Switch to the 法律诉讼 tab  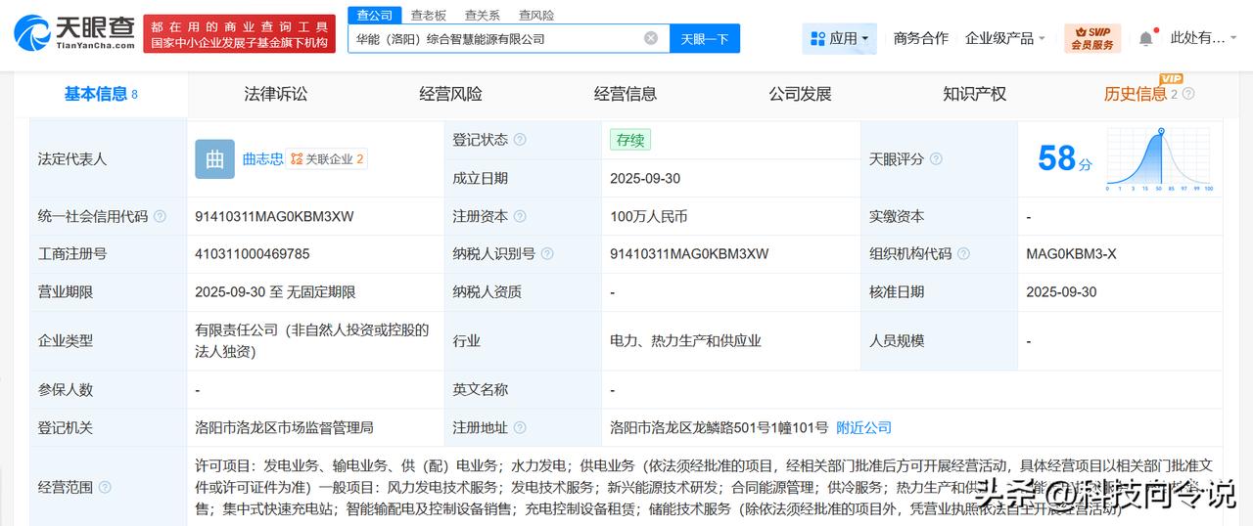(x=275, y=94)
